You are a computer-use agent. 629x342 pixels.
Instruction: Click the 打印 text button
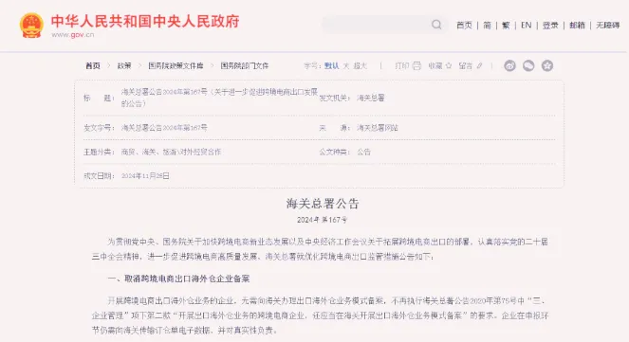[402, 65]
